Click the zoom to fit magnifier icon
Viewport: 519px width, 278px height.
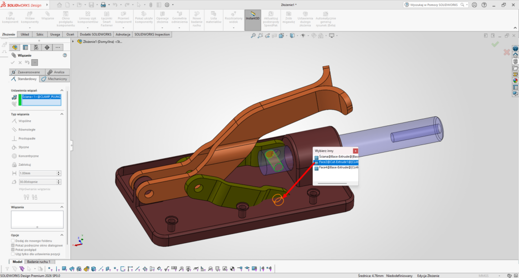[x=253, y=36]
